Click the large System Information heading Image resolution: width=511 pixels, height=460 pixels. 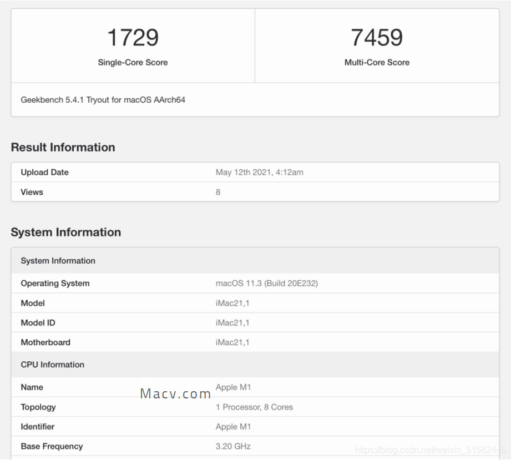pyautogui.click(x=66, y=232)
